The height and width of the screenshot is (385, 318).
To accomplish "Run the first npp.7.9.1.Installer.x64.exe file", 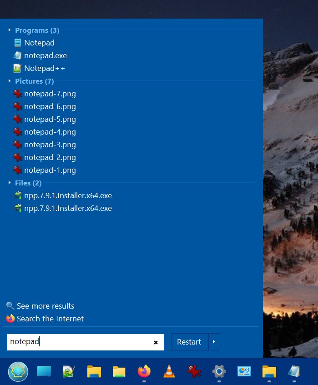I will tap(63, 196).
